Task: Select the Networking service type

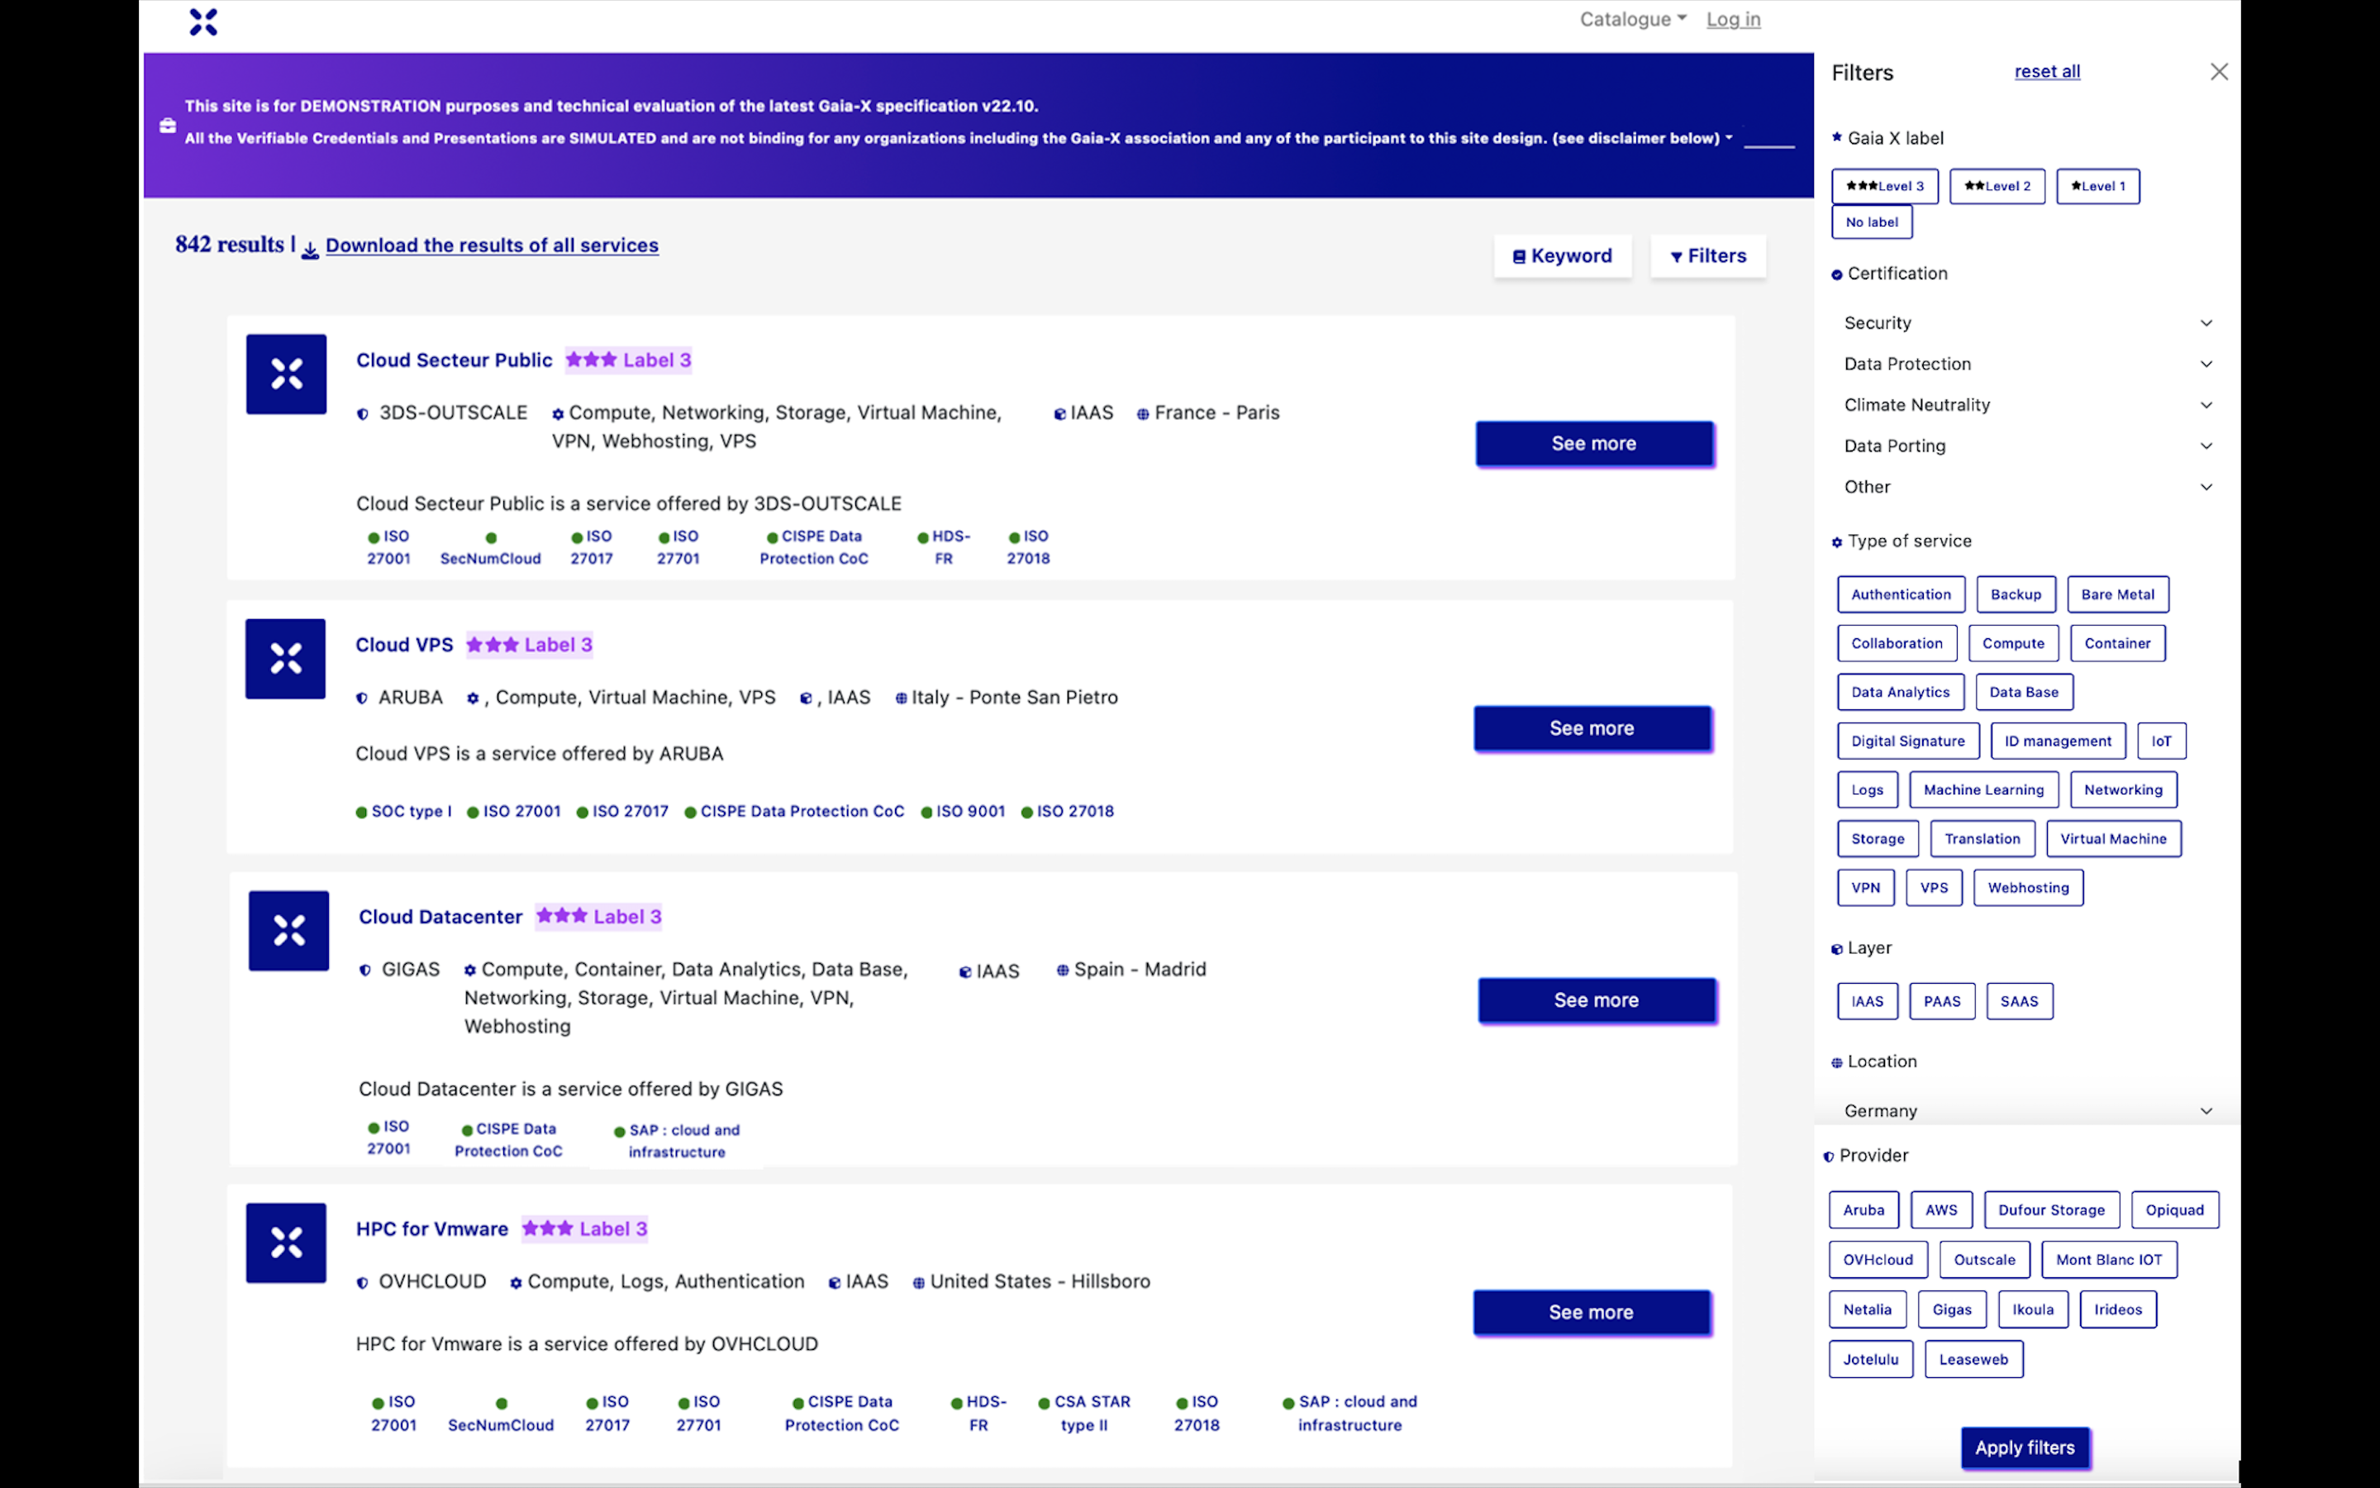Action: click(2122, 790)
